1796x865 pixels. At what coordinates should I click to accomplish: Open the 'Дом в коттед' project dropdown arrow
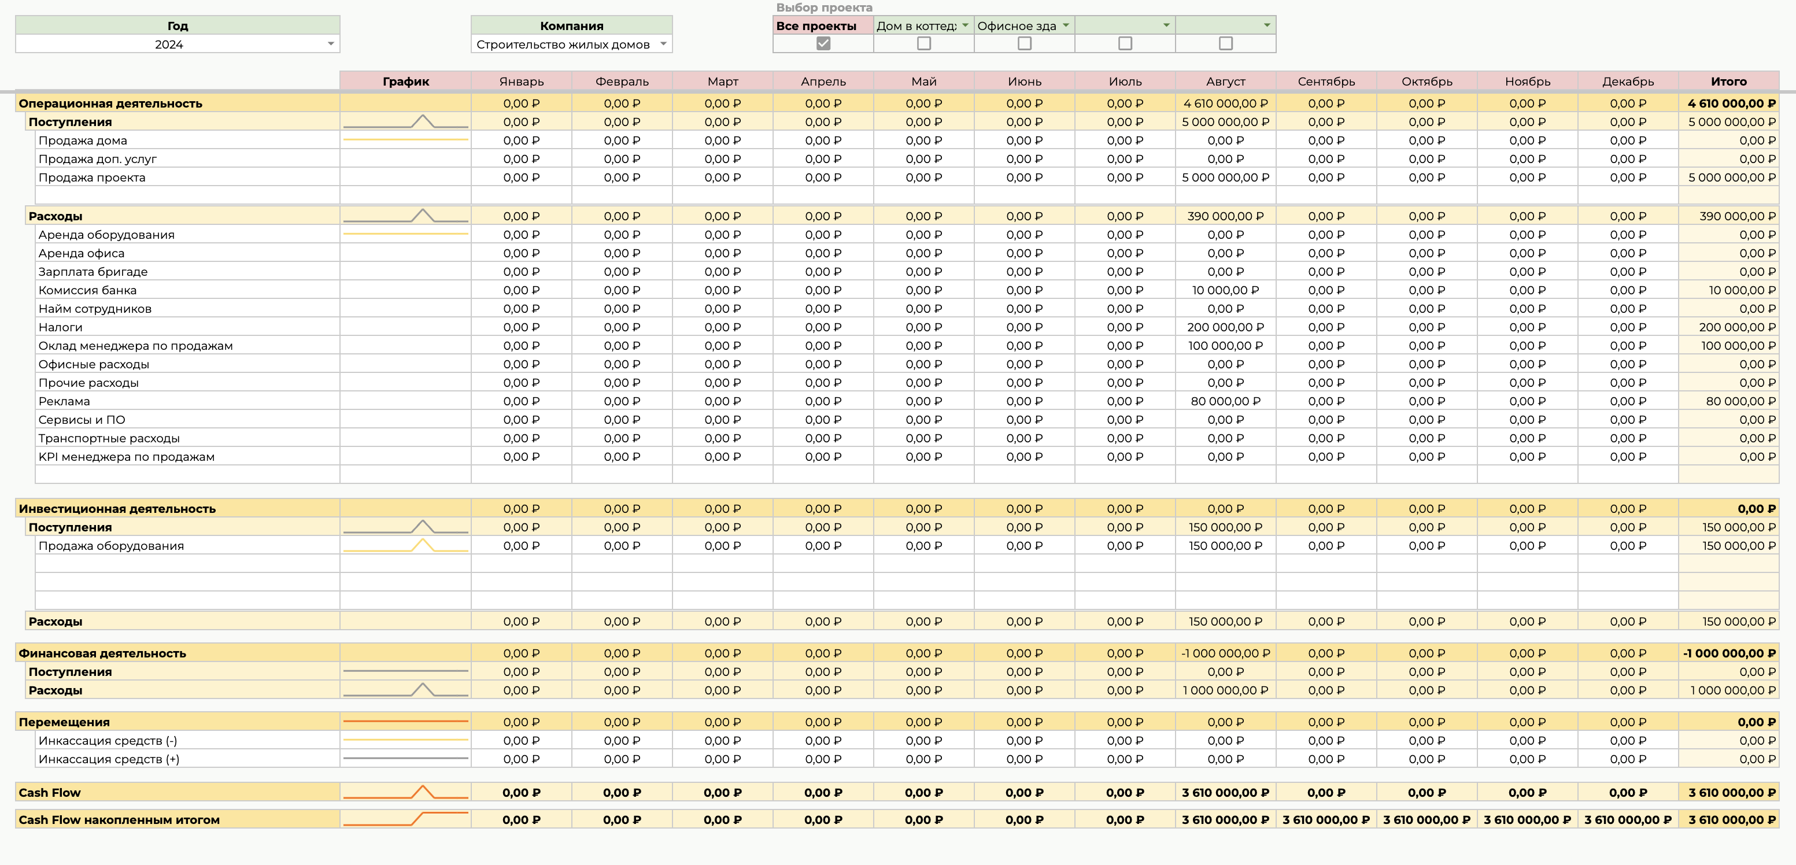[x=965, y=25]
